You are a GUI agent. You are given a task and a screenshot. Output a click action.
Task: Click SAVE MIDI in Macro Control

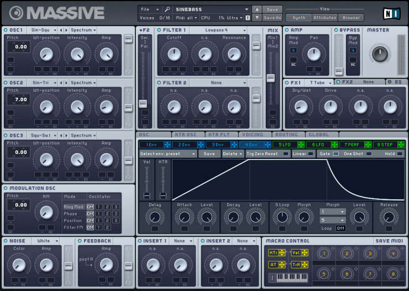[x=389, y=241]
